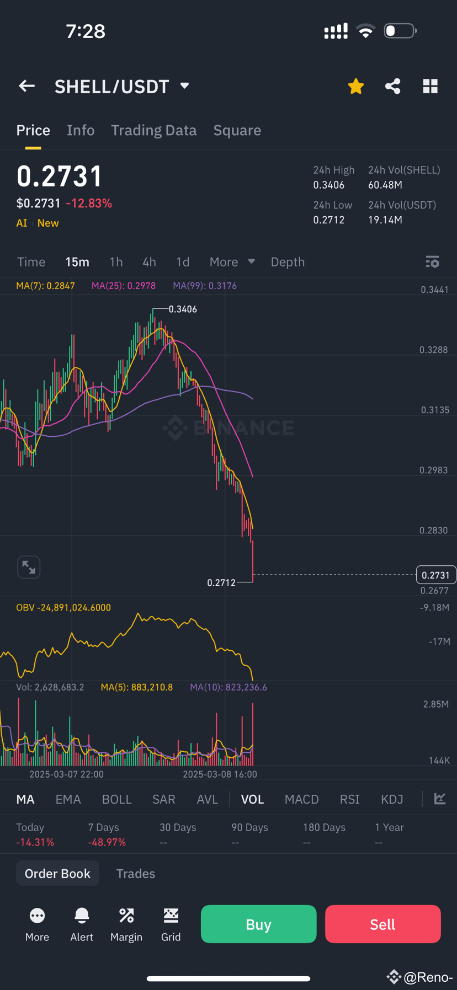Open the Square tab
This screenshot has width=457, height=990.
pyautogui.click(x=237, y=130)
